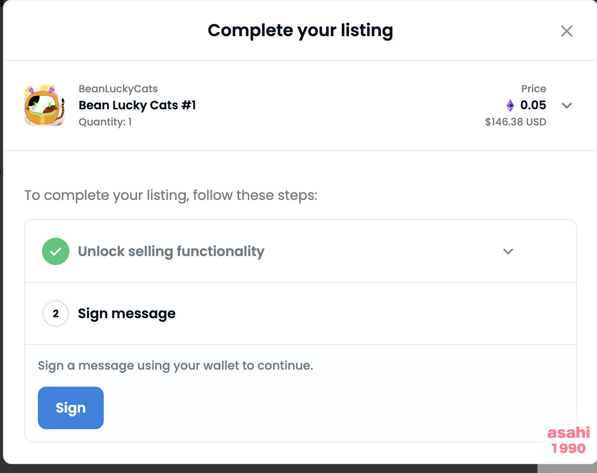
Task: Select the Sign message step heading
Action: click(x=127, y=313)
